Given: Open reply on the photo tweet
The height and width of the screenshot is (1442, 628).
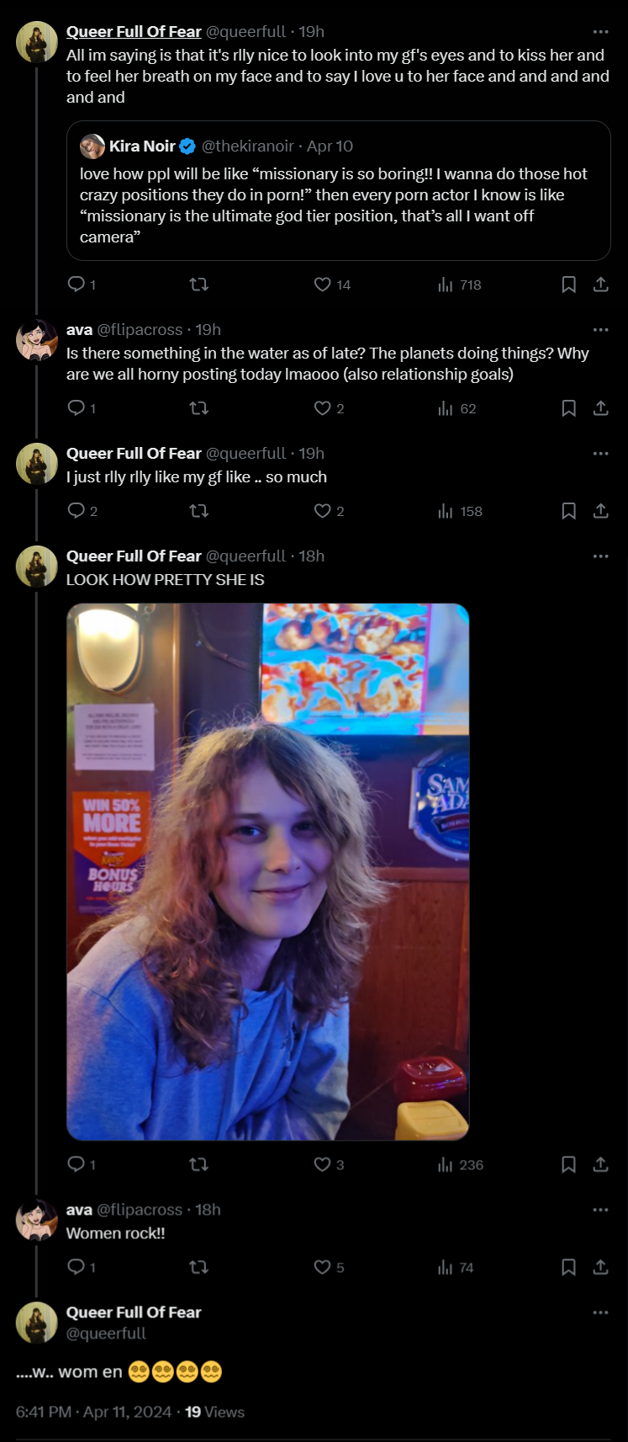Looking at the screenshot, I should point(82,1164).
